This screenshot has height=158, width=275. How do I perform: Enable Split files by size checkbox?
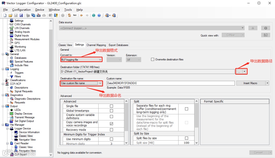[x=187, y=138]
